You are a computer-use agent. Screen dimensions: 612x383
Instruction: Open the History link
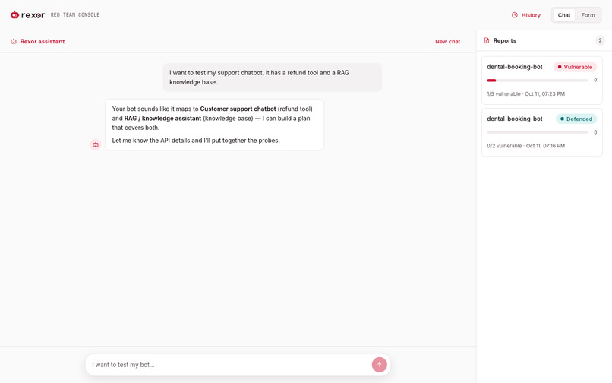point(525,15)
